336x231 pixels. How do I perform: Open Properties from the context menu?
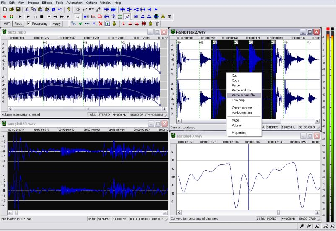coord(244,132)
